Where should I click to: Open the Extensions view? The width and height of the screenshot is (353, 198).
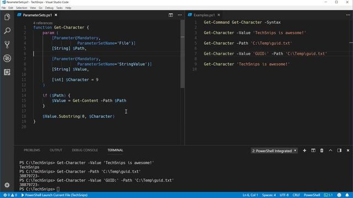pos(7,72)
